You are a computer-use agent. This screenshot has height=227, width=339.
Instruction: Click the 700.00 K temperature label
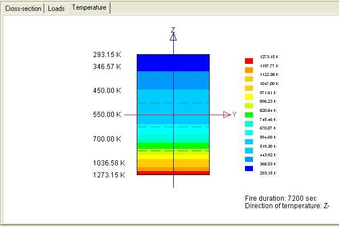(x=107, y=139)
